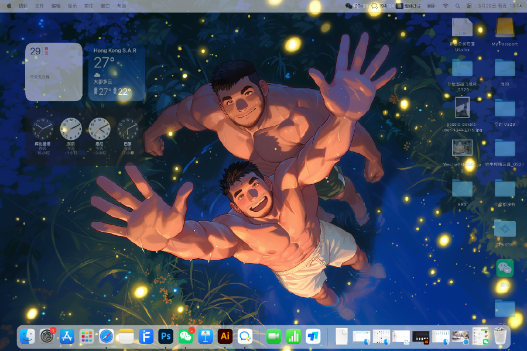The image size is (527, 351).
Task: Open the WeChat menu bar status icon
Action: point(350,5)
